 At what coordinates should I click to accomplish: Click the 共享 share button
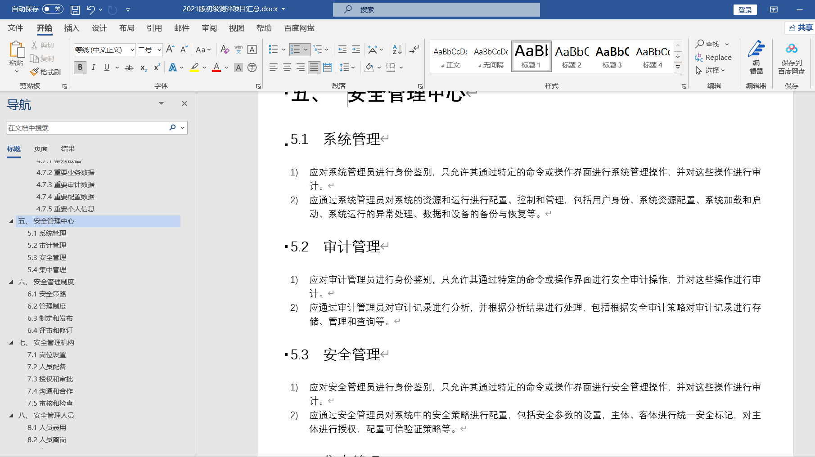[801, 28]
